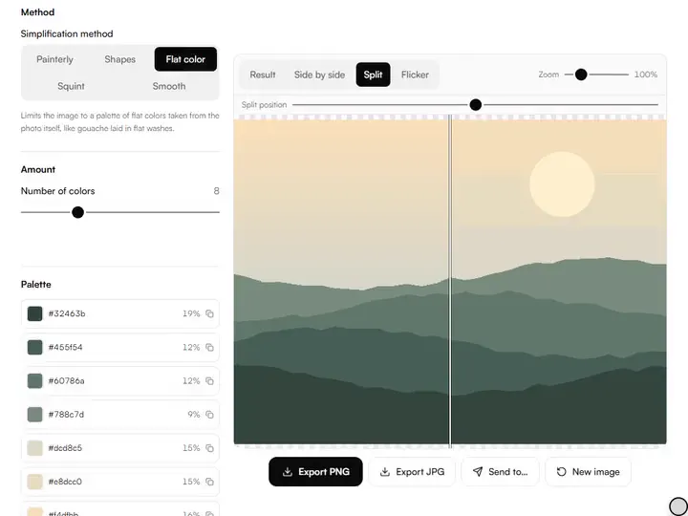Click the split divider line in preview
The height and width of the screenshot is (516, 688).
(x=450, y=281)
